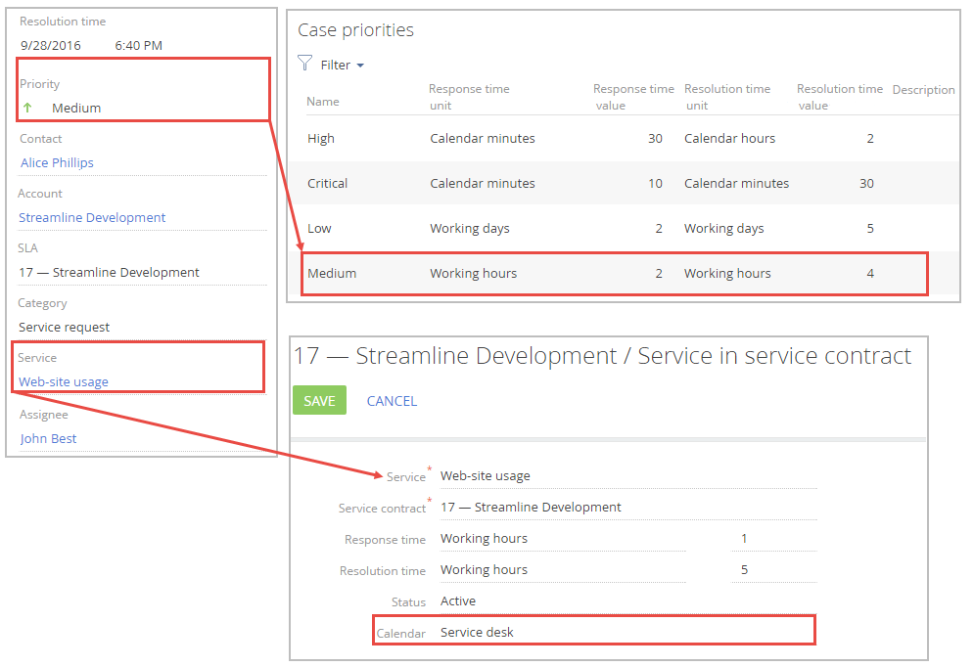974x667 pixels.
Task: Click the green priority arrow icon
Action: click(26, 108)
